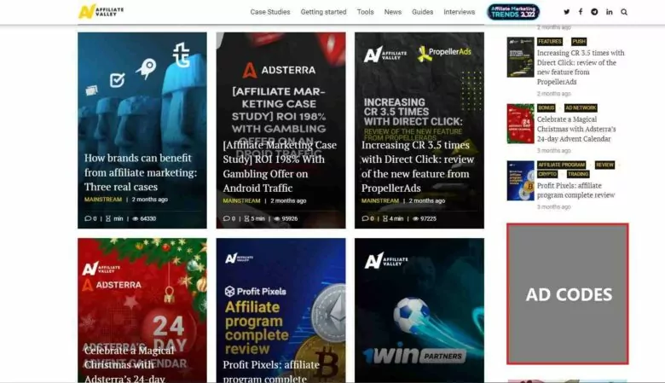Click views eye icon showing 97225
This screenshot has height=383, width=665.
[x=416, y=219]
